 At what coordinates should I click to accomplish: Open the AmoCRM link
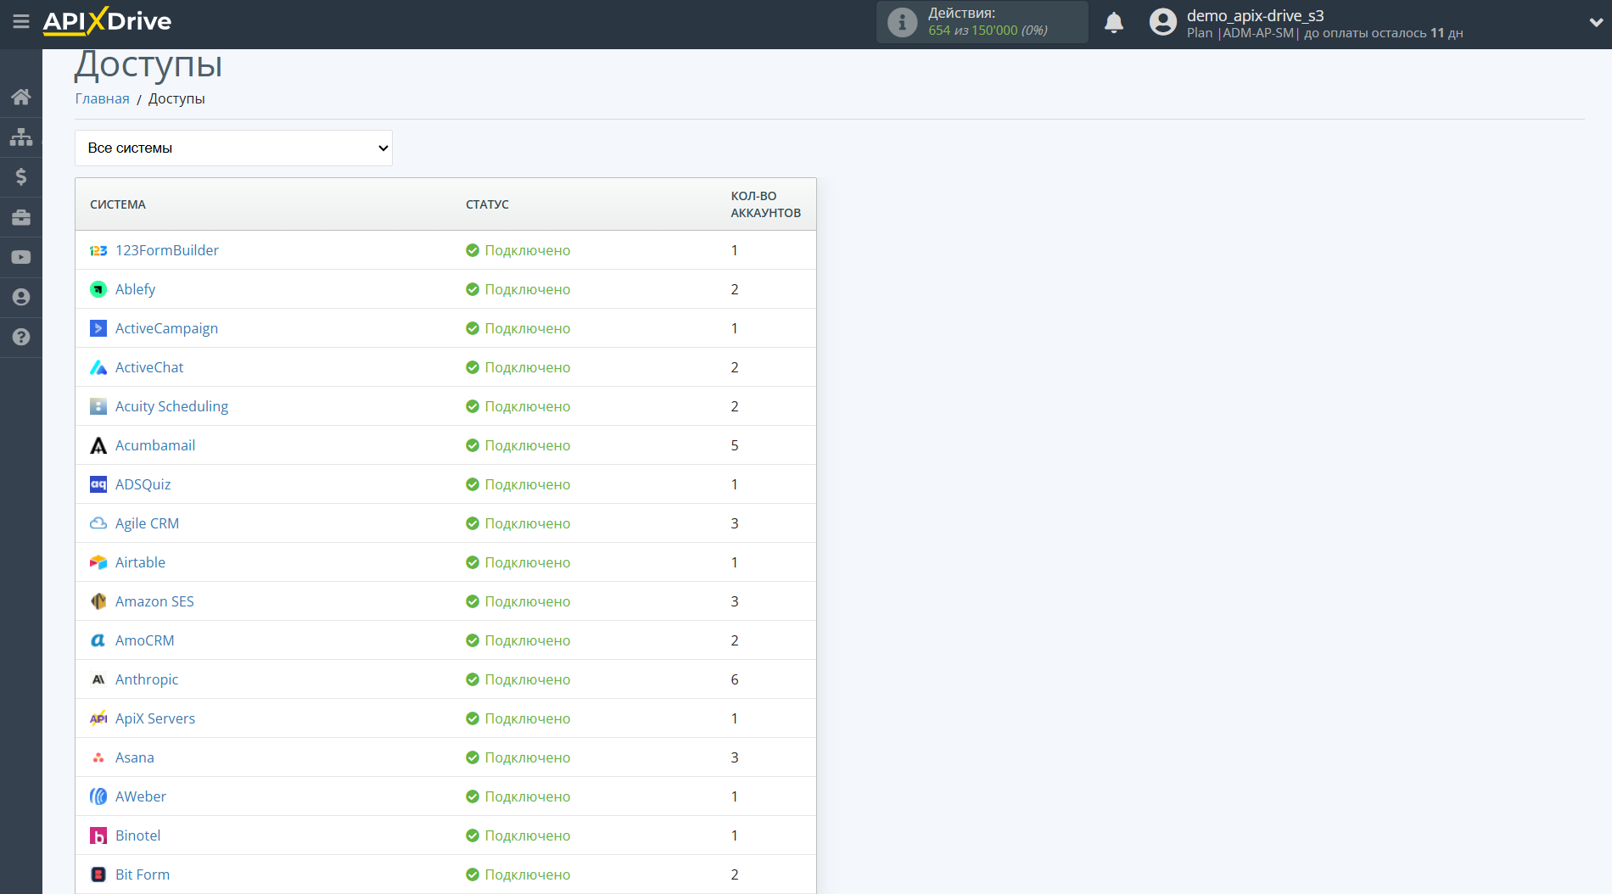pyautogui.click(x=144, y=640)
